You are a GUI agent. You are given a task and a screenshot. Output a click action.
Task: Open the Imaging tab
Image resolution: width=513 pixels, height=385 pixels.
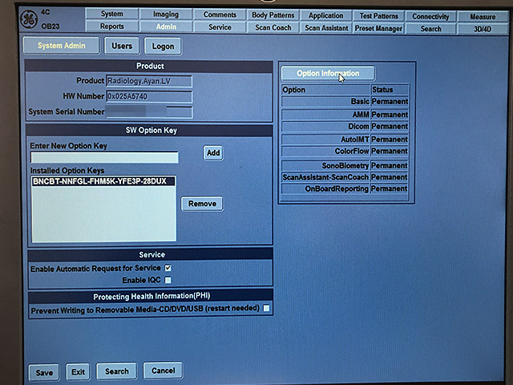pyautogui.click(x=166, y=14)
